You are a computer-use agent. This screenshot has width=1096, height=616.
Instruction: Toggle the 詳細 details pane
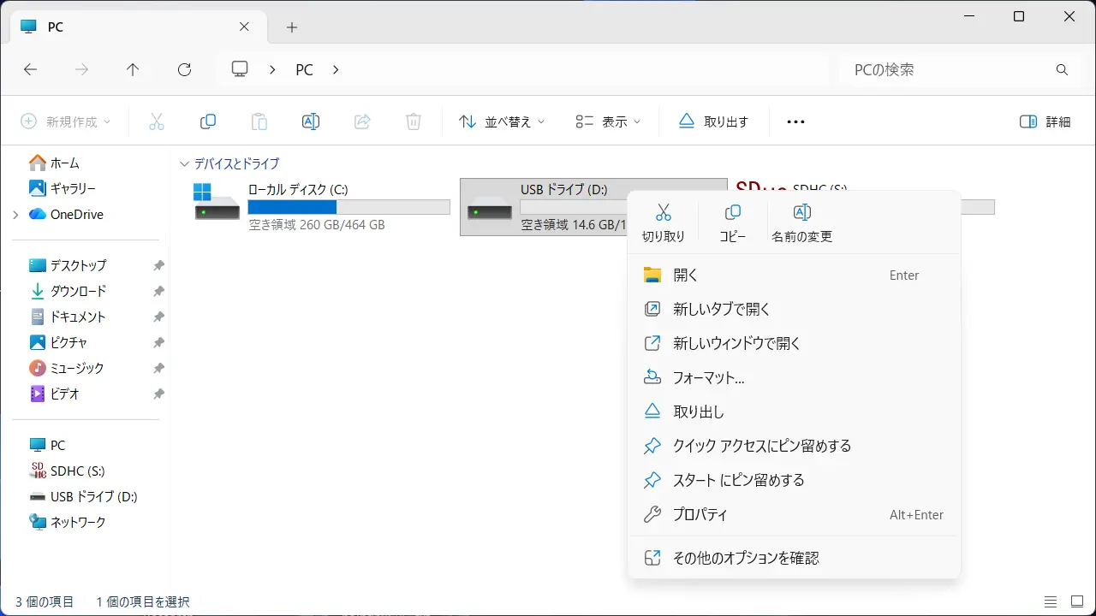1045,121
